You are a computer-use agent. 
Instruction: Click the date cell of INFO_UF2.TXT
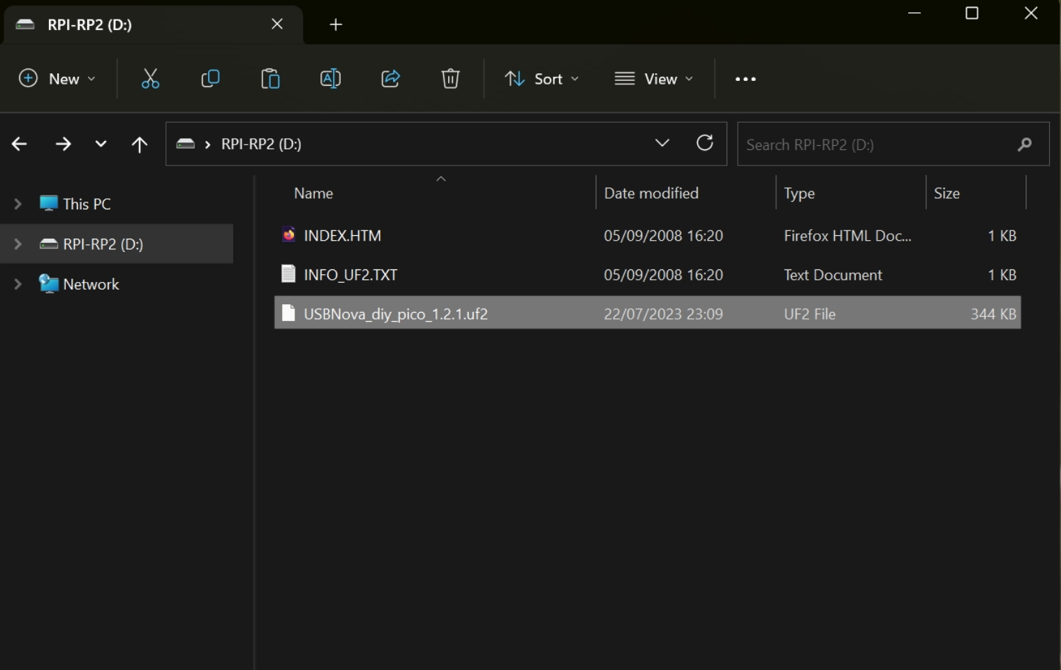(x=663, y=275)
